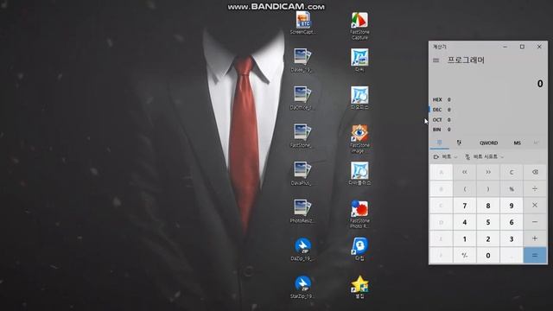Click digit 0 on calculator
Screen dimensions: 553x311
(x=488, y=256)
